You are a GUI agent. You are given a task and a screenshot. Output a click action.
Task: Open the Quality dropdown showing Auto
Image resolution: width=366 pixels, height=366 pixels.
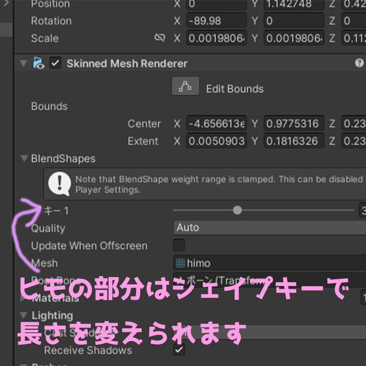(x=256, y=228)
